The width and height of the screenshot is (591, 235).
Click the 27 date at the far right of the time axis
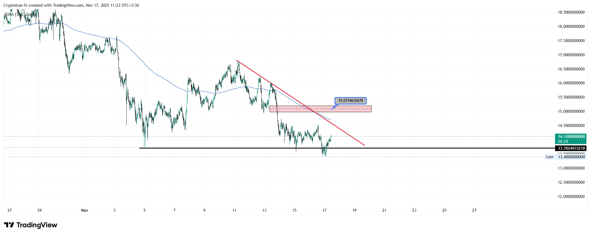coord(474,210)
